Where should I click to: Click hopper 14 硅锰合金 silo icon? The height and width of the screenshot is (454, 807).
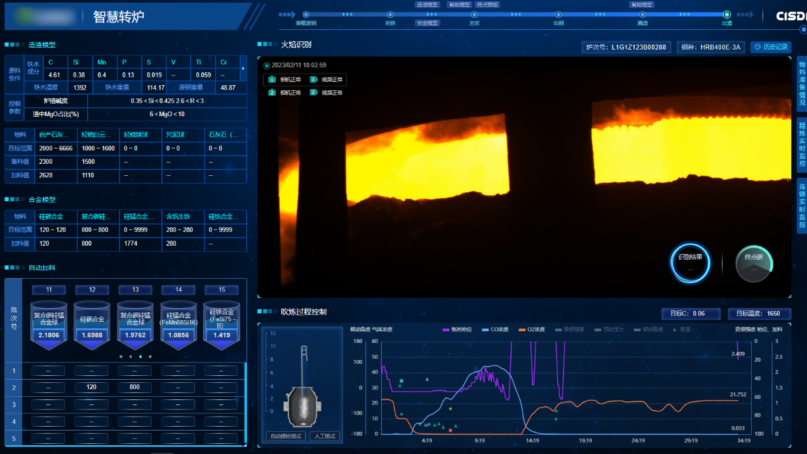click(179, 324)
